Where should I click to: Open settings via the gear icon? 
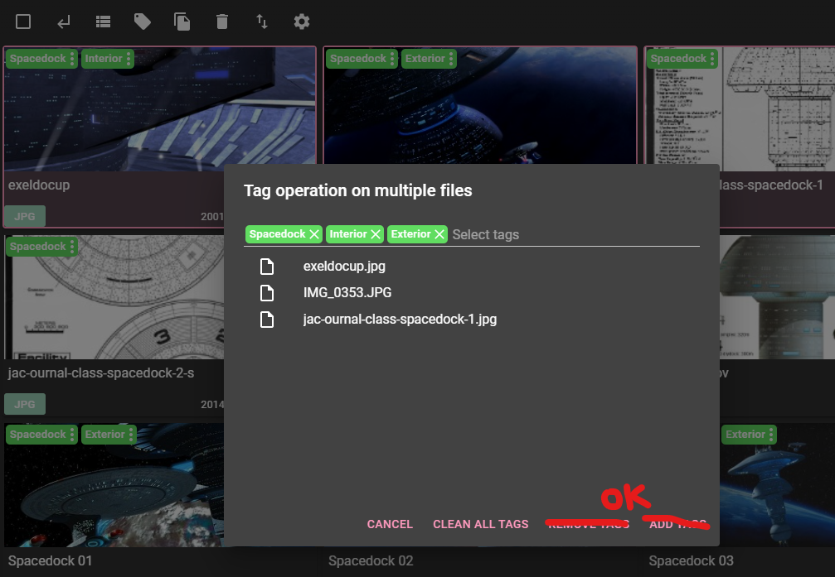(x=301, y=22)
